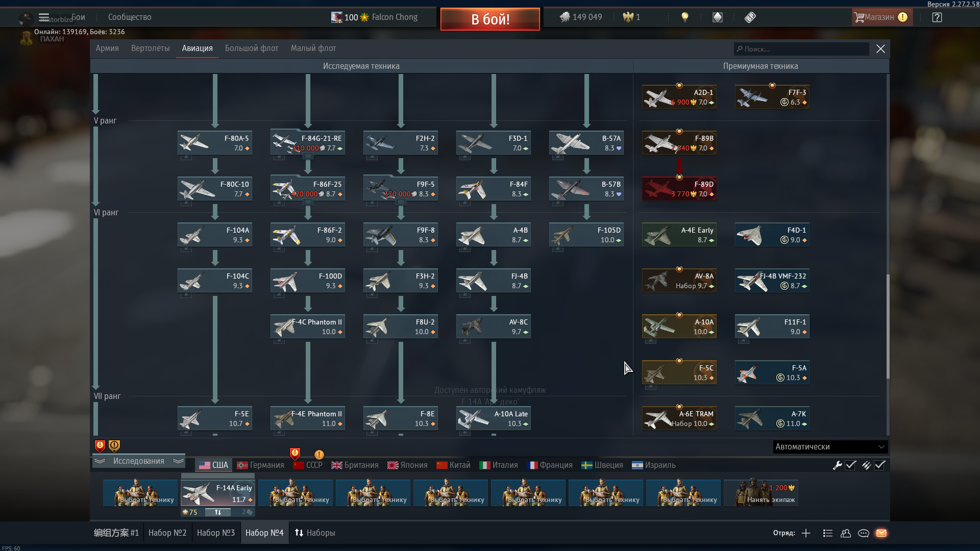This screenshot has height=551, width=980.
Task: Toggle the auto-repair checkbox
Action: [x=850, y=465]
